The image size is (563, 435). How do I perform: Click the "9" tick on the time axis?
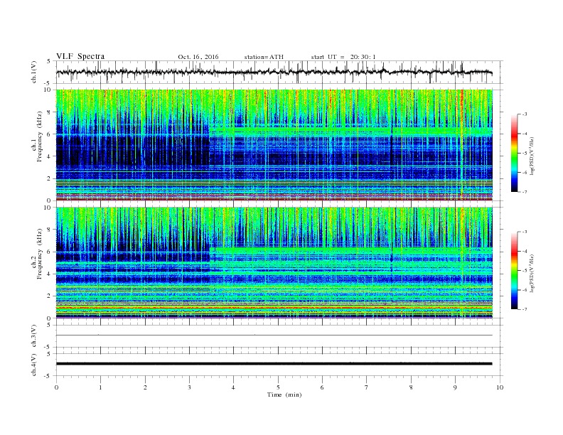tap(455, 387)
